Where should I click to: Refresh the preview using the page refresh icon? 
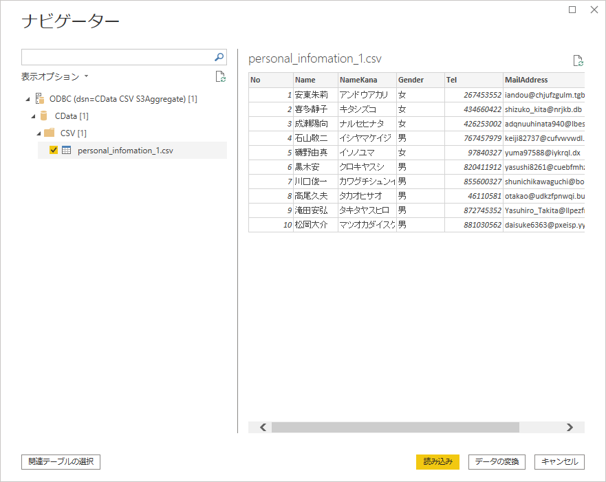(x=578, y=60)
